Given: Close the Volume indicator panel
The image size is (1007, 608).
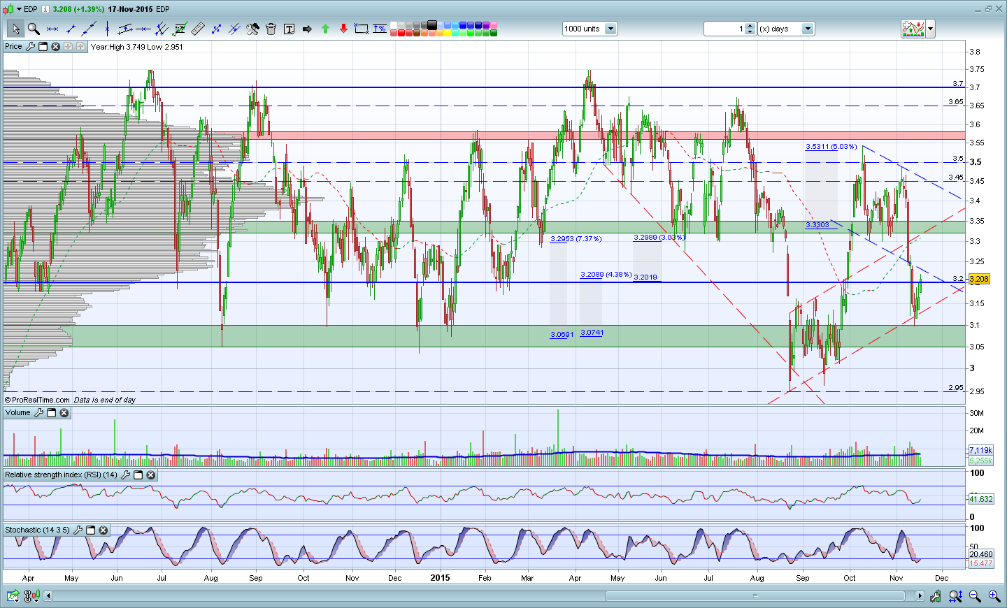Looking at the screenshot, I should (x=64, y=413).
